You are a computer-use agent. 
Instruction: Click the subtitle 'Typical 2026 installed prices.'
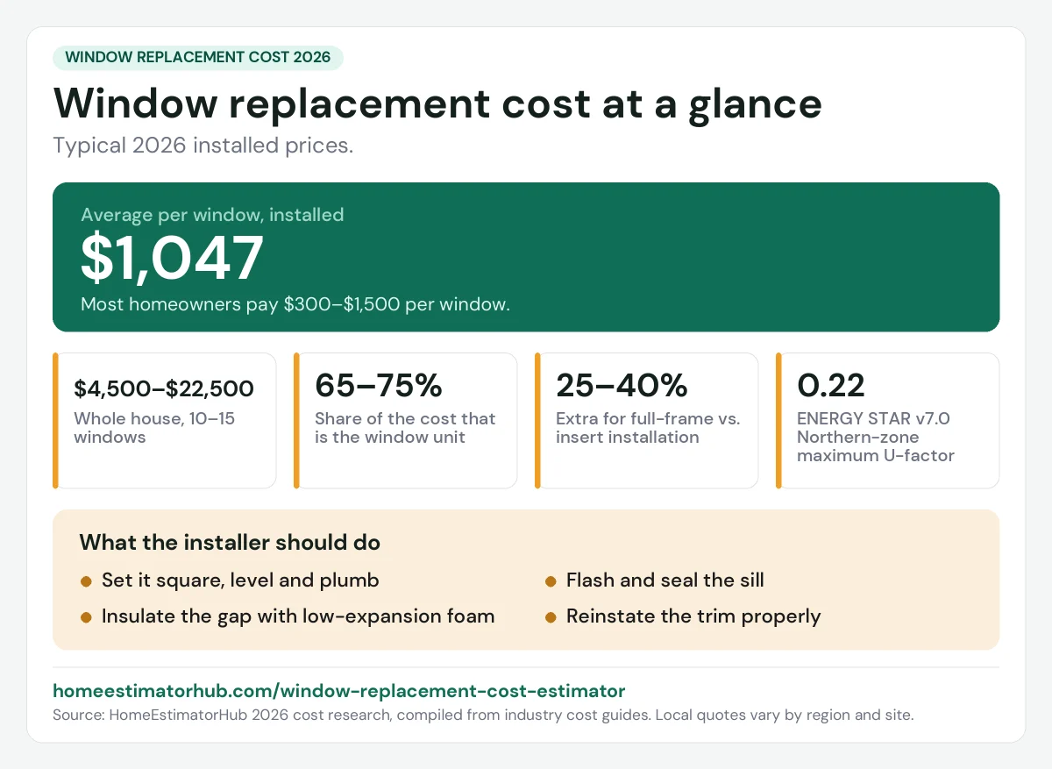(x=203, y=146)
